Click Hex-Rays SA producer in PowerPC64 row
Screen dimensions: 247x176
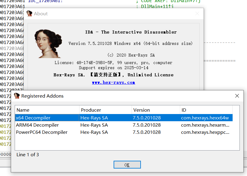pyautogui.click(x=94, y=132)
